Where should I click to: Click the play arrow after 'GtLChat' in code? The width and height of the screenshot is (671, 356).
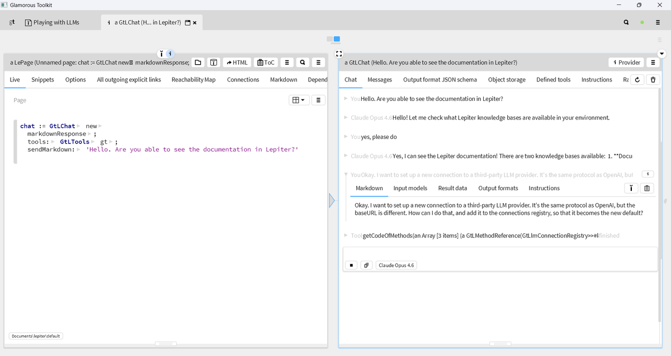78,127
